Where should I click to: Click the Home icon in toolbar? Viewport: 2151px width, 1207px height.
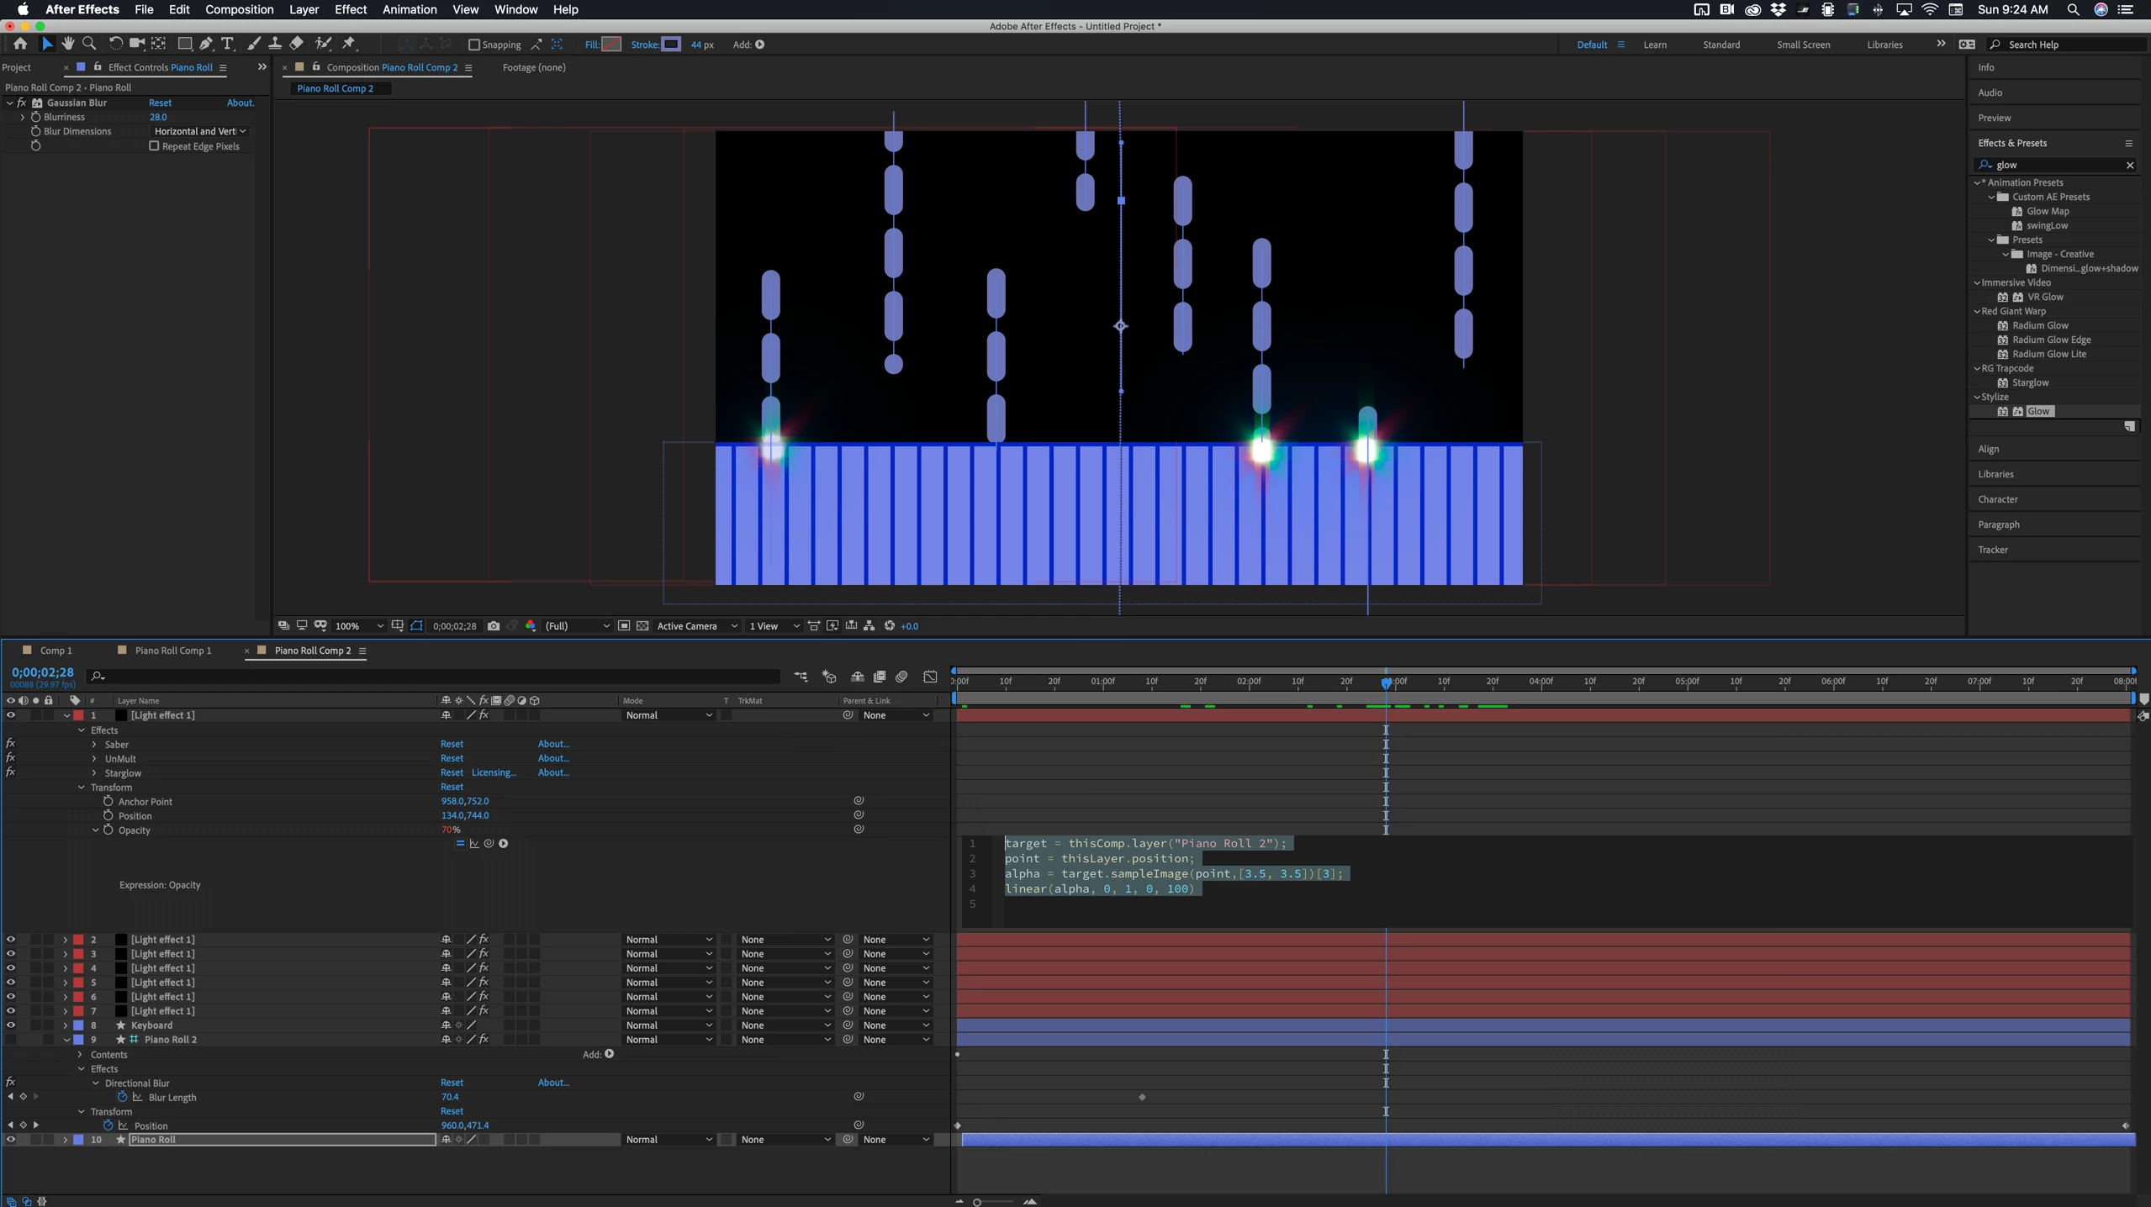pyautogui.click(x=20, y=44)
